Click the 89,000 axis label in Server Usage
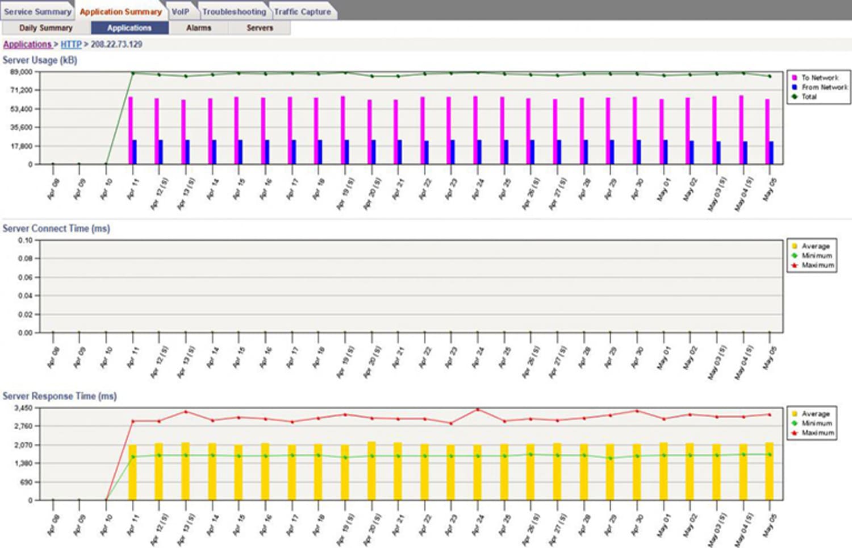The image size is (852, 548). click(22, 72)
